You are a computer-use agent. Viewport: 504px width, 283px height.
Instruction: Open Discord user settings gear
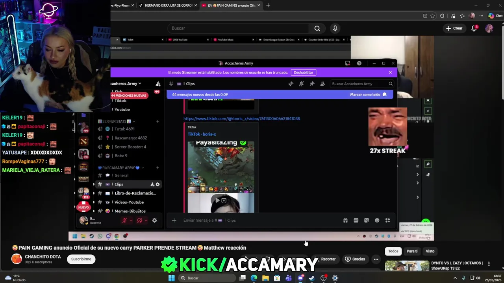click(154, 221)
